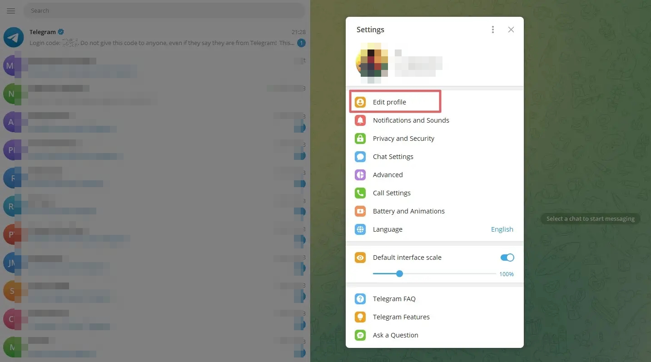This screenshot has width=651, height=362.
Task: Open Notifications and Sounds settings
Action: tap(435, 120)
